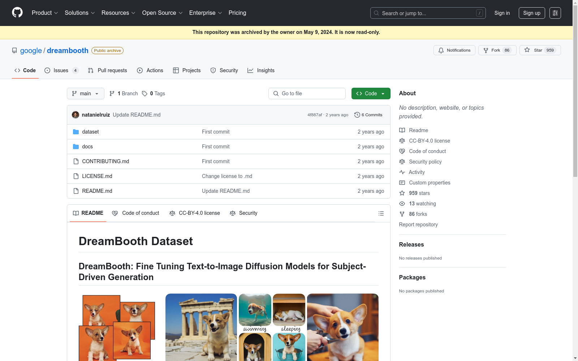Open natanielruiz avatar image
The width and height of the screenshot is (578, 361).
76,115
